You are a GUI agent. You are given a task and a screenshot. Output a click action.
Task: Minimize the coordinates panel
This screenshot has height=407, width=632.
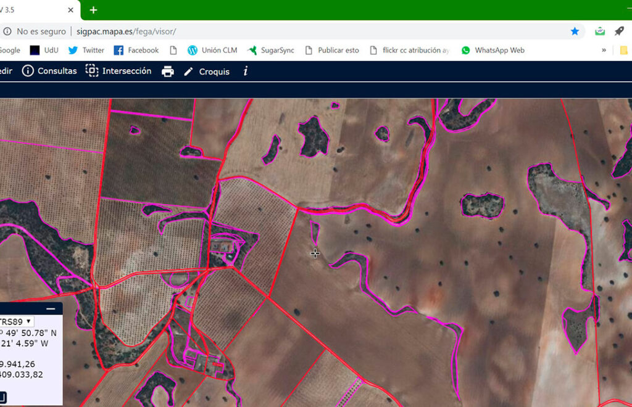51,309
